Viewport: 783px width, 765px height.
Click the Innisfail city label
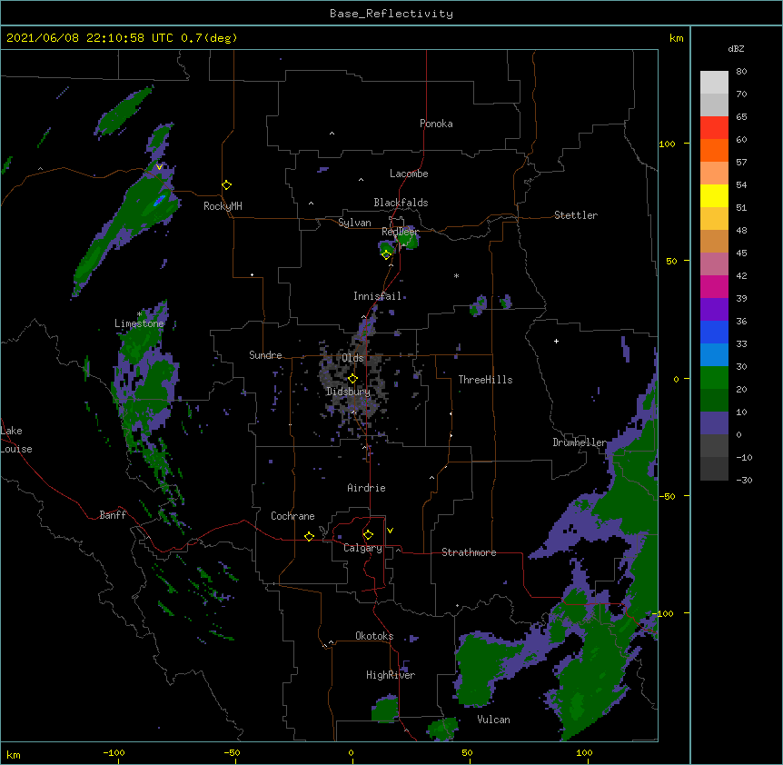pos(378,296)
